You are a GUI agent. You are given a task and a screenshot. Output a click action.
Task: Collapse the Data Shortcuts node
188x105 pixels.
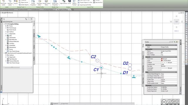click(4, 53)
